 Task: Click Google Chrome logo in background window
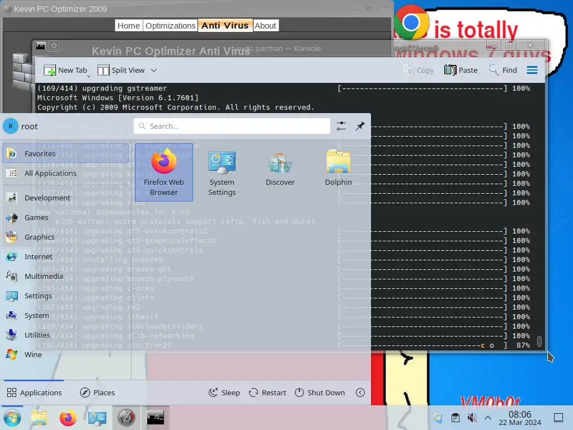[x=411, y=22]
